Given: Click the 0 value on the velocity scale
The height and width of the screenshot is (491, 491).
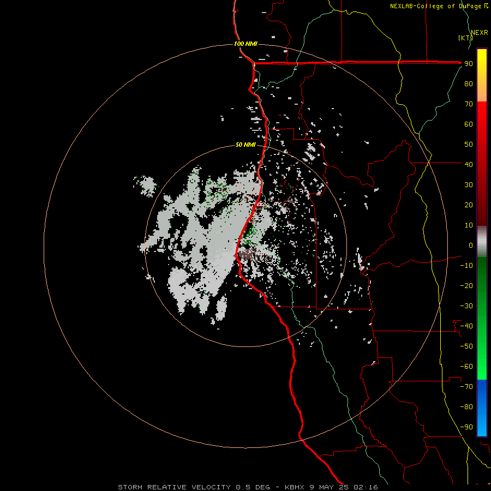Looking at the screenshot, I should 471,245.
